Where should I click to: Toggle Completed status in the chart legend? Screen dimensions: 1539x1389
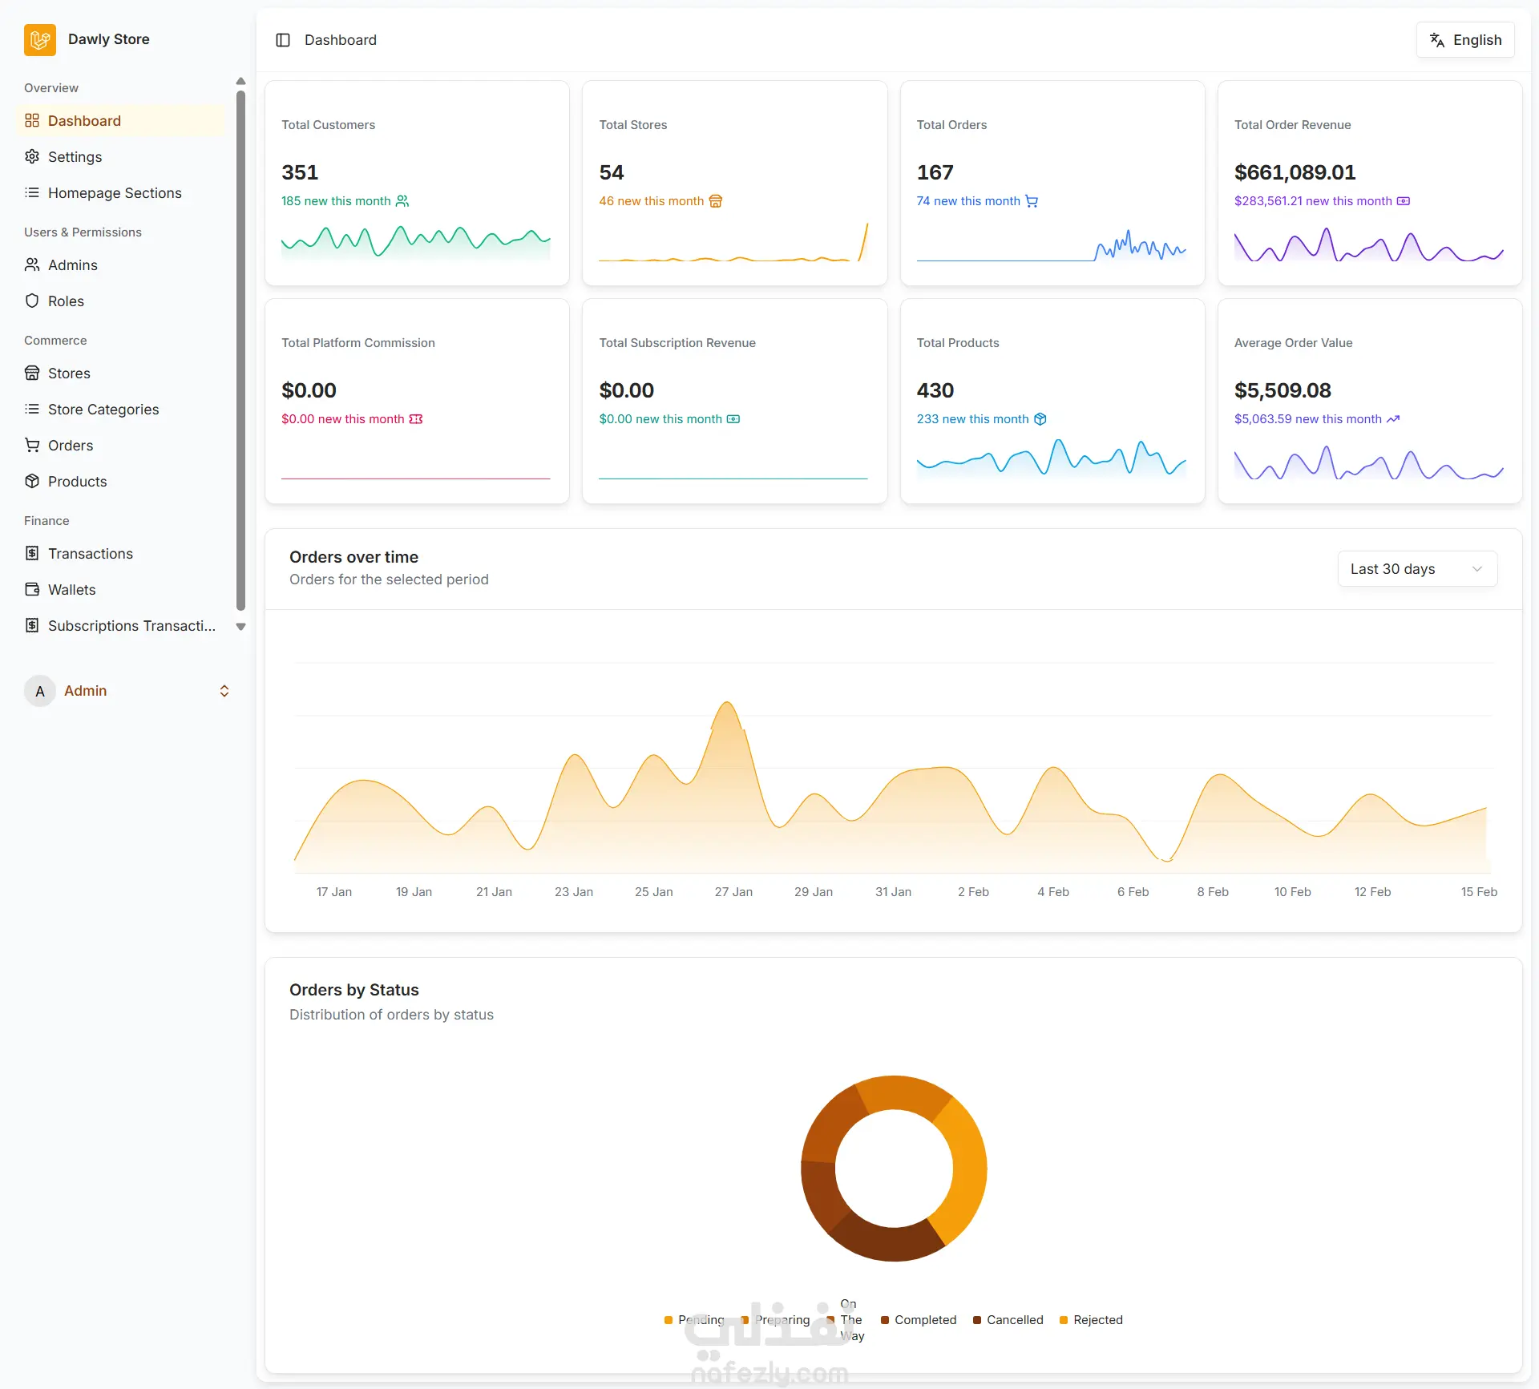(919, 1319)
